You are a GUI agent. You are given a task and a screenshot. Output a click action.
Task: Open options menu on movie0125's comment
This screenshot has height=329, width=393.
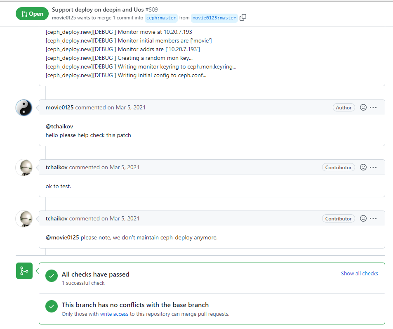(373, 107)
